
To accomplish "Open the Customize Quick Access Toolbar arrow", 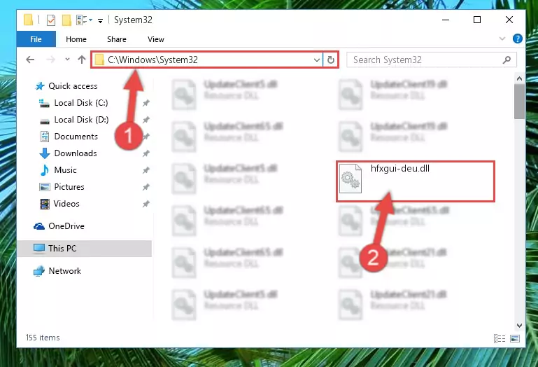I will coord(100,20).
